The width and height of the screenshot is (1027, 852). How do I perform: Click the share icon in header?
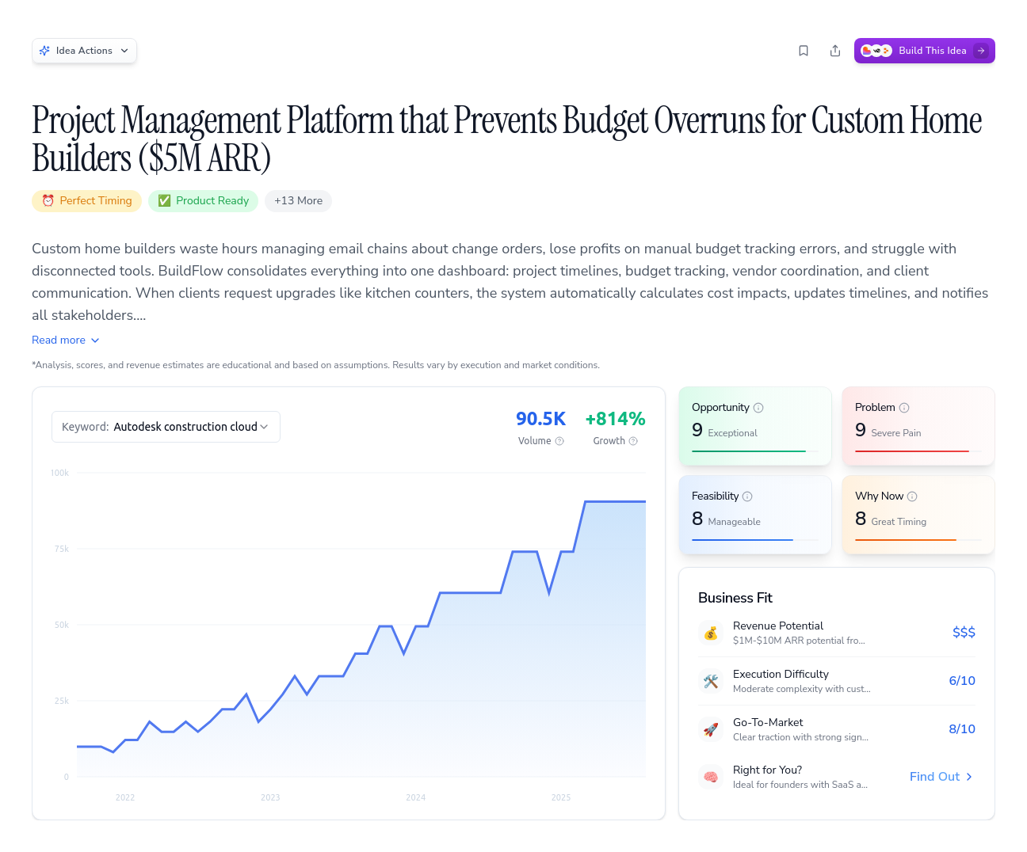pyautogui.click(x=835, y=51)
